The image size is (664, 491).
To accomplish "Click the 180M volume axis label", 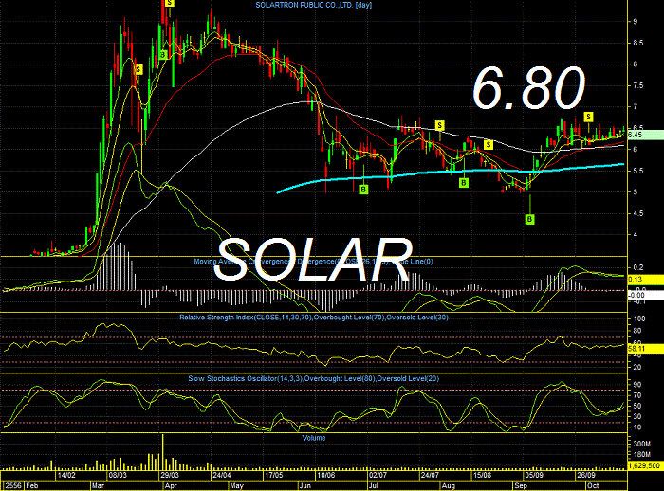I will (641, 455).
